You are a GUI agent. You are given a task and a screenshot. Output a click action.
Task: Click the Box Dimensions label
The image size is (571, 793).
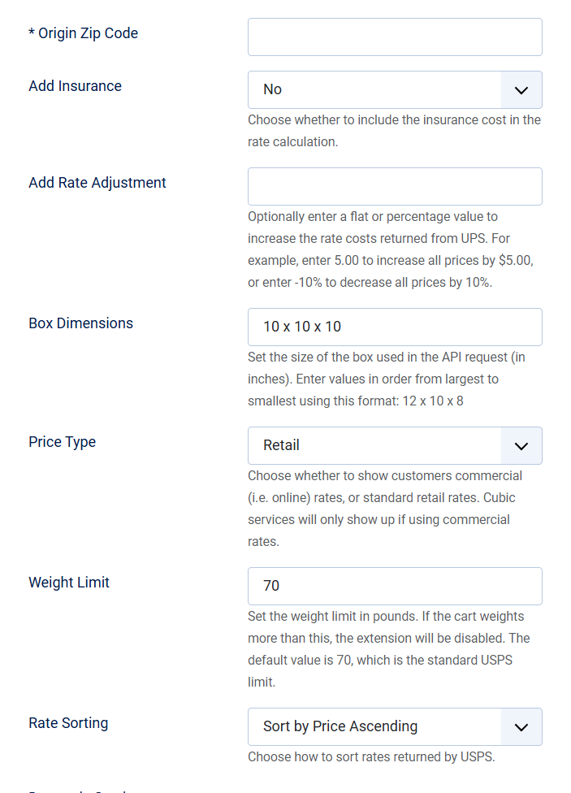click(x=80, y=323)
